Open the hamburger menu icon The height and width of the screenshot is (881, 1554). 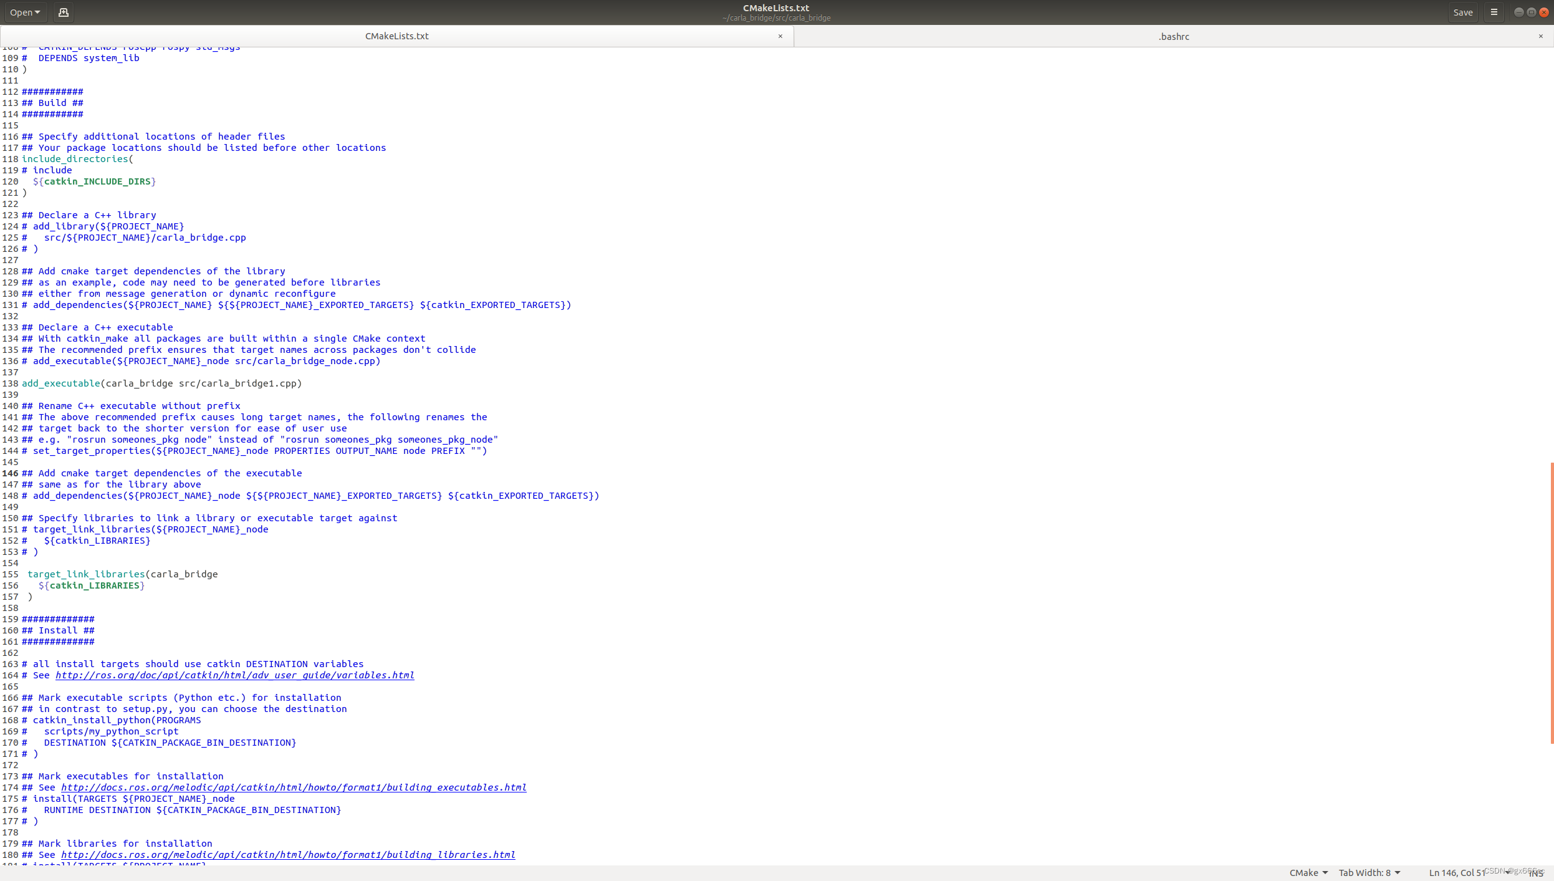[x=1494, y=12]
